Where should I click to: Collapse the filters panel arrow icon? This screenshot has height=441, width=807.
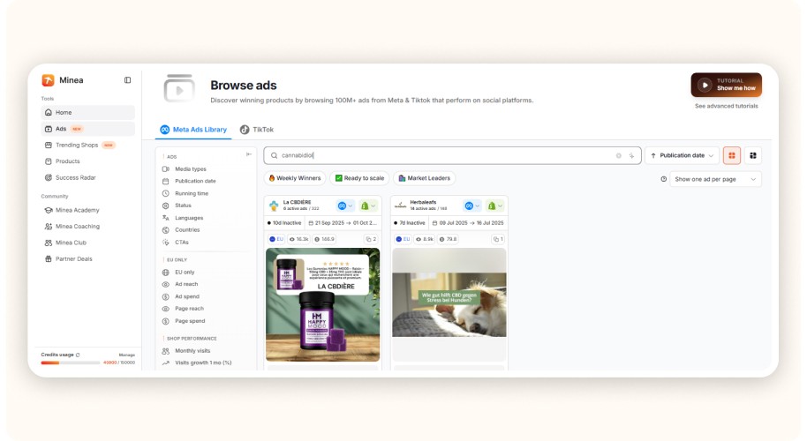point(249,154)
